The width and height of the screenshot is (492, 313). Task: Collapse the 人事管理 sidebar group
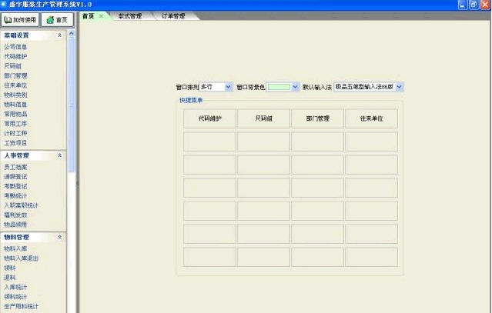tap(59, 155)
